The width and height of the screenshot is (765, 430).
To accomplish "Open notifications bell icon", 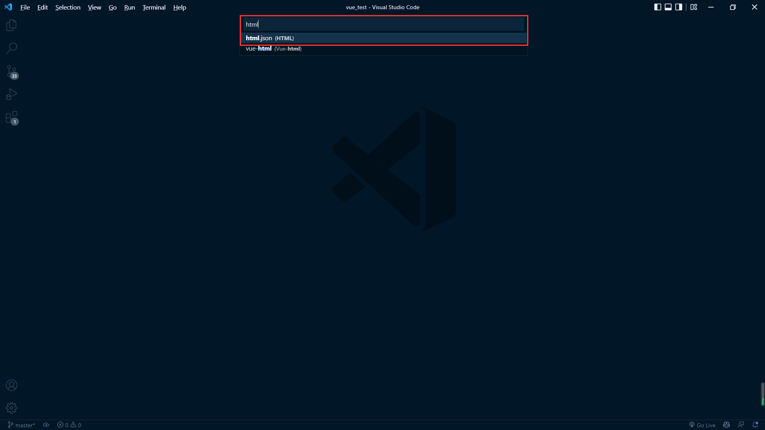I will pyautogui.click(x=755, y=425).
